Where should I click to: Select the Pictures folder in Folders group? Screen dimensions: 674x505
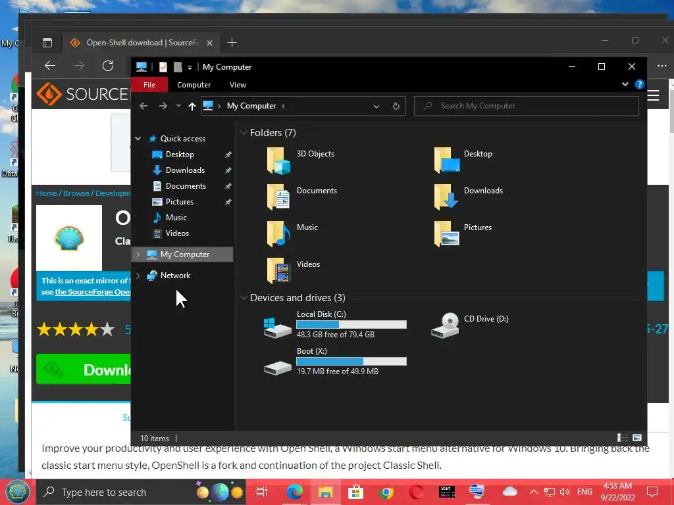click(x=463, y=234)
